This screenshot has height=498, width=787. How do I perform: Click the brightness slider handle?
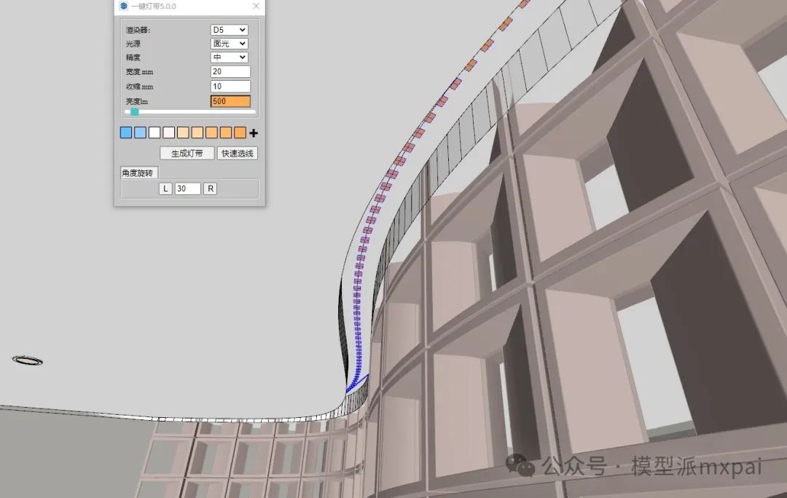(134, 112)
